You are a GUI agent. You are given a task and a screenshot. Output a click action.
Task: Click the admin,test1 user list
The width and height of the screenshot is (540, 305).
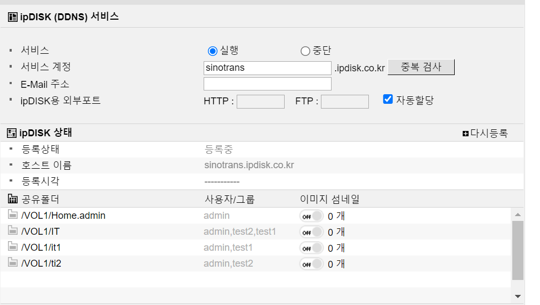click(x=228, y=248)
